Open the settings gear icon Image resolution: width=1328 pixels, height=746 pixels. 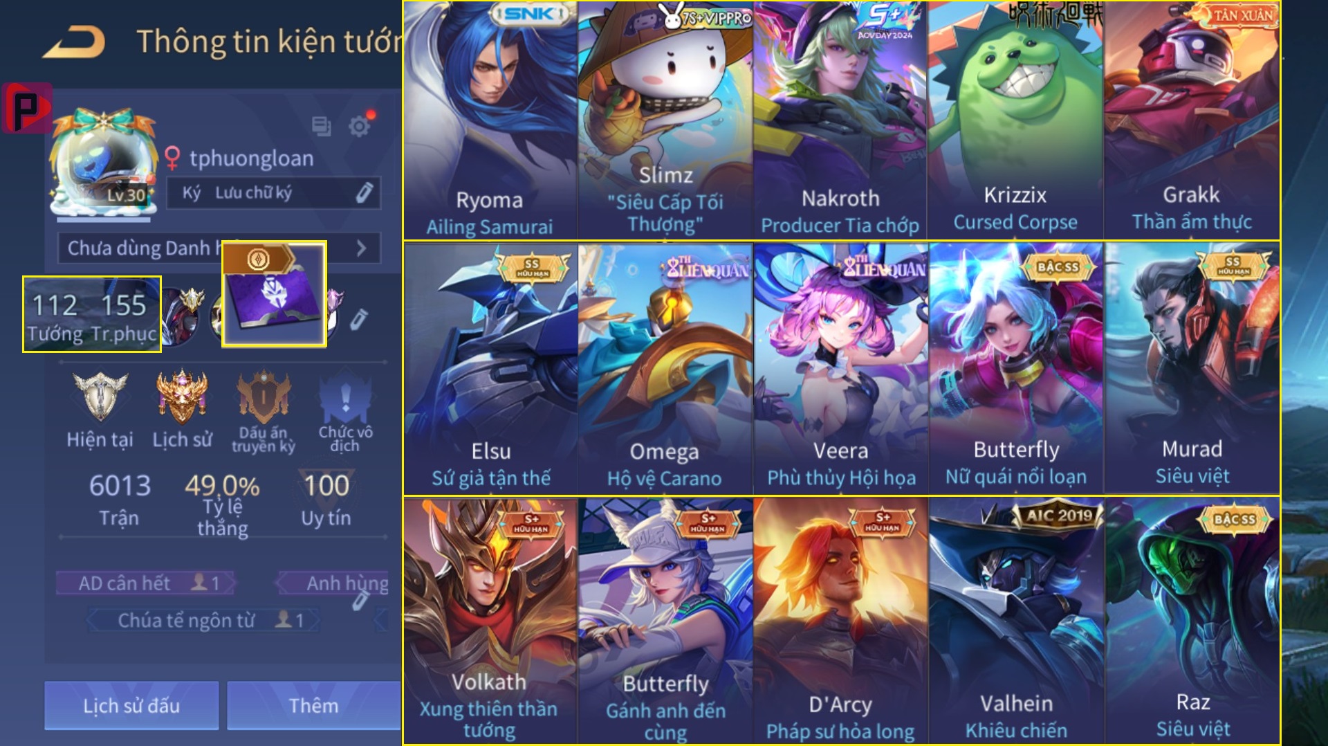359,127
